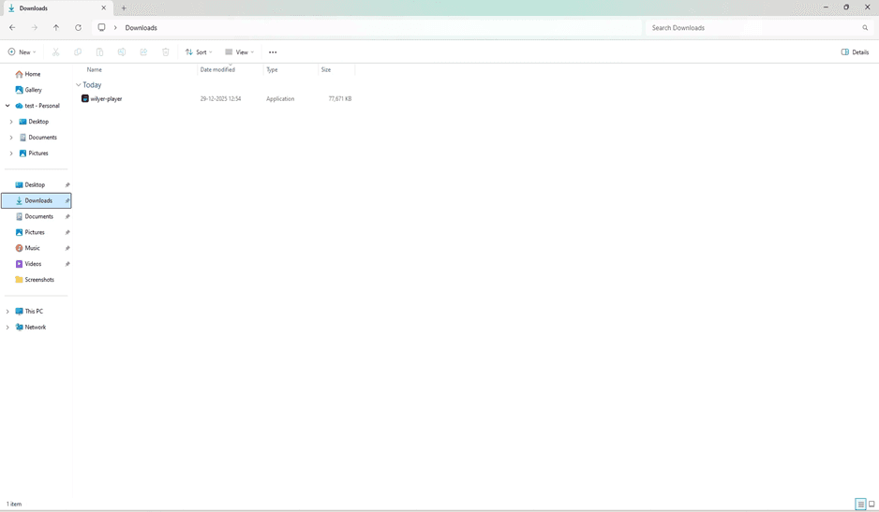This screenshot has height=512, width=879.
Task: Click the Rename icon in toolbar
Action: (x=122, y=52)
